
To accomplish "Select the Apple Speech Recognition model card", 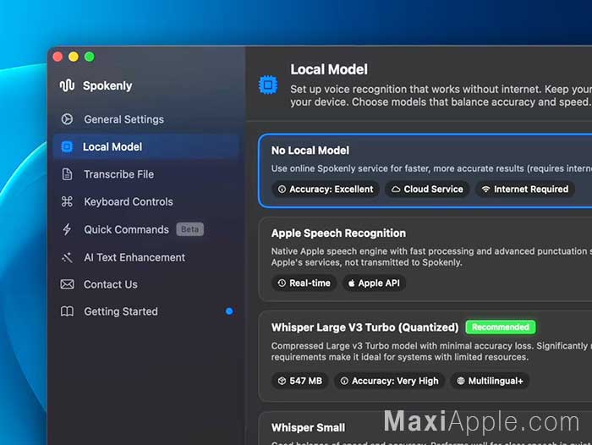I will 425,259.
